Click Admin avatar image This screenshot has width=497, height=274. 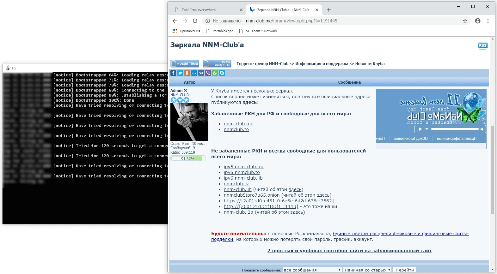pos(189,122)
